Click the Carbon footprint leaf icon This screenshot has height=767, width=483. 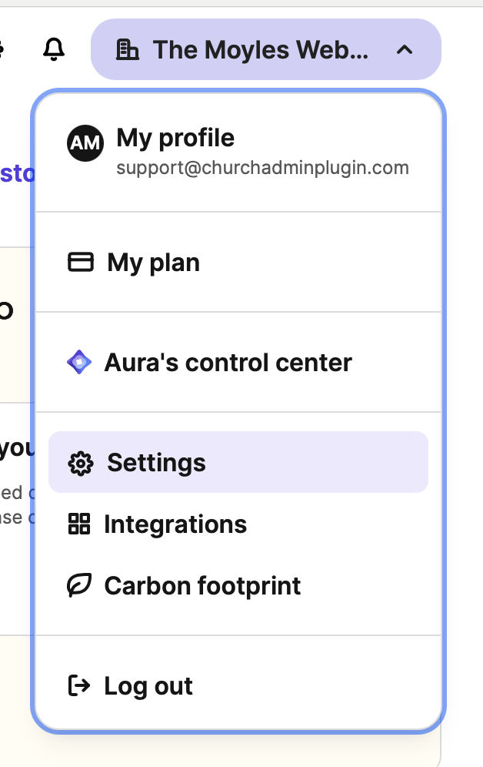coord(79,586)
